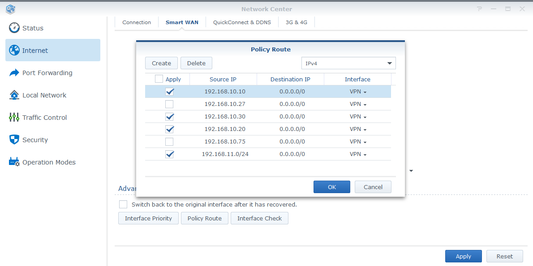
Task: Open the QuickConnect & DDNS tab
Action: [x=242, y=22]
